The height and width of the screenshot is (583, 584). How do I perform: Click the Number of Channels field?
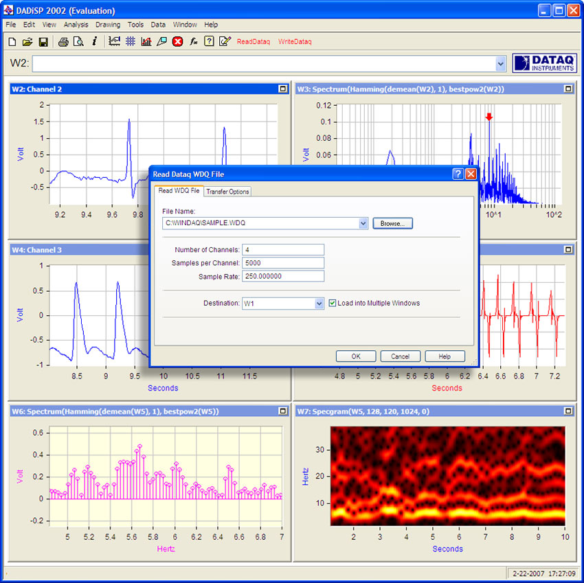(x=283, y=250)
